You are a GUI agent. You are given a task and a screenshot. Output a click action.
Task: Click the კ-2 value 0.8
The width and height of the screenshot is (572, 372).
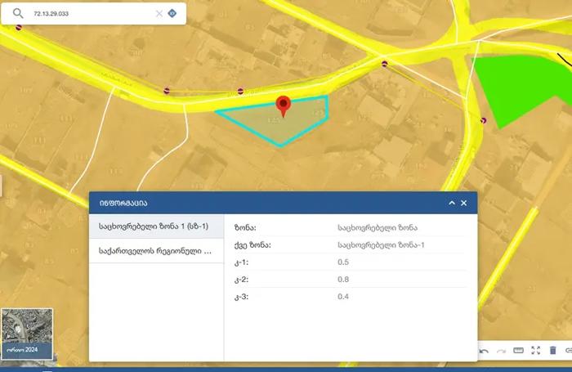click(x=343, y=280)
